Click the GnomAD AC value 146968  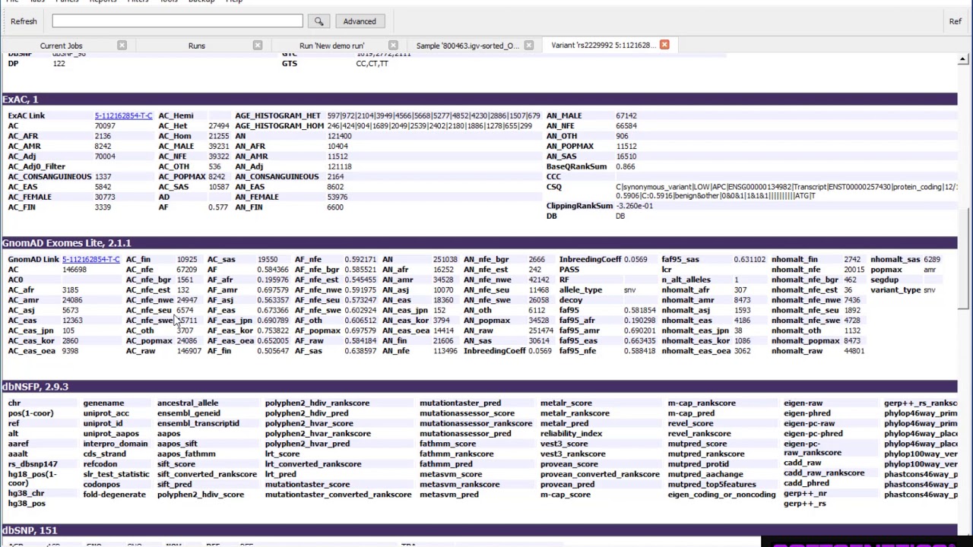click(74, 270)
